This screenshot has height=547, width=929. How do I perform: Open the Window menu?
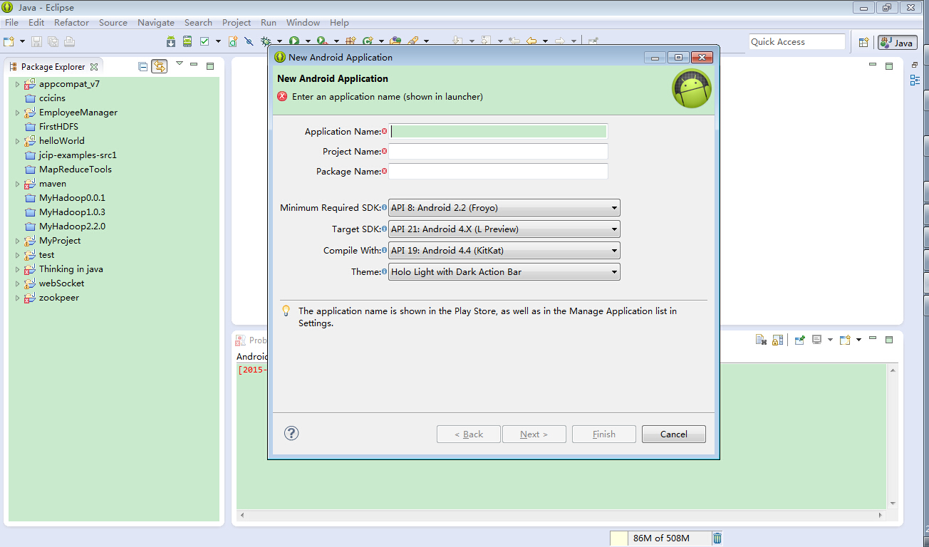[303, 22]
